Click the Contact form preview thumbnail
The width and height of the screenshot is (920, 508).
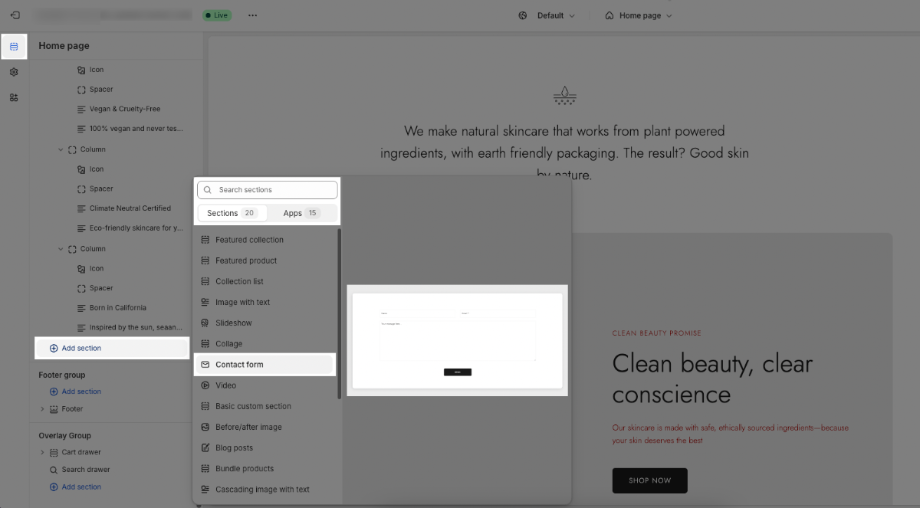(457, 340)
